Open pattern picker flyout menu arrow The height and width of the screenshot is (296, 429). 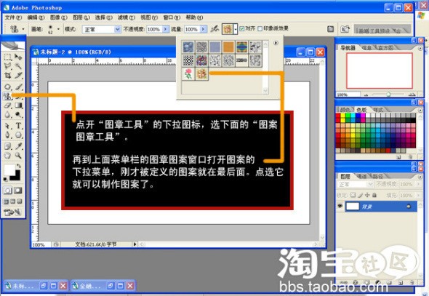[276, 43]
